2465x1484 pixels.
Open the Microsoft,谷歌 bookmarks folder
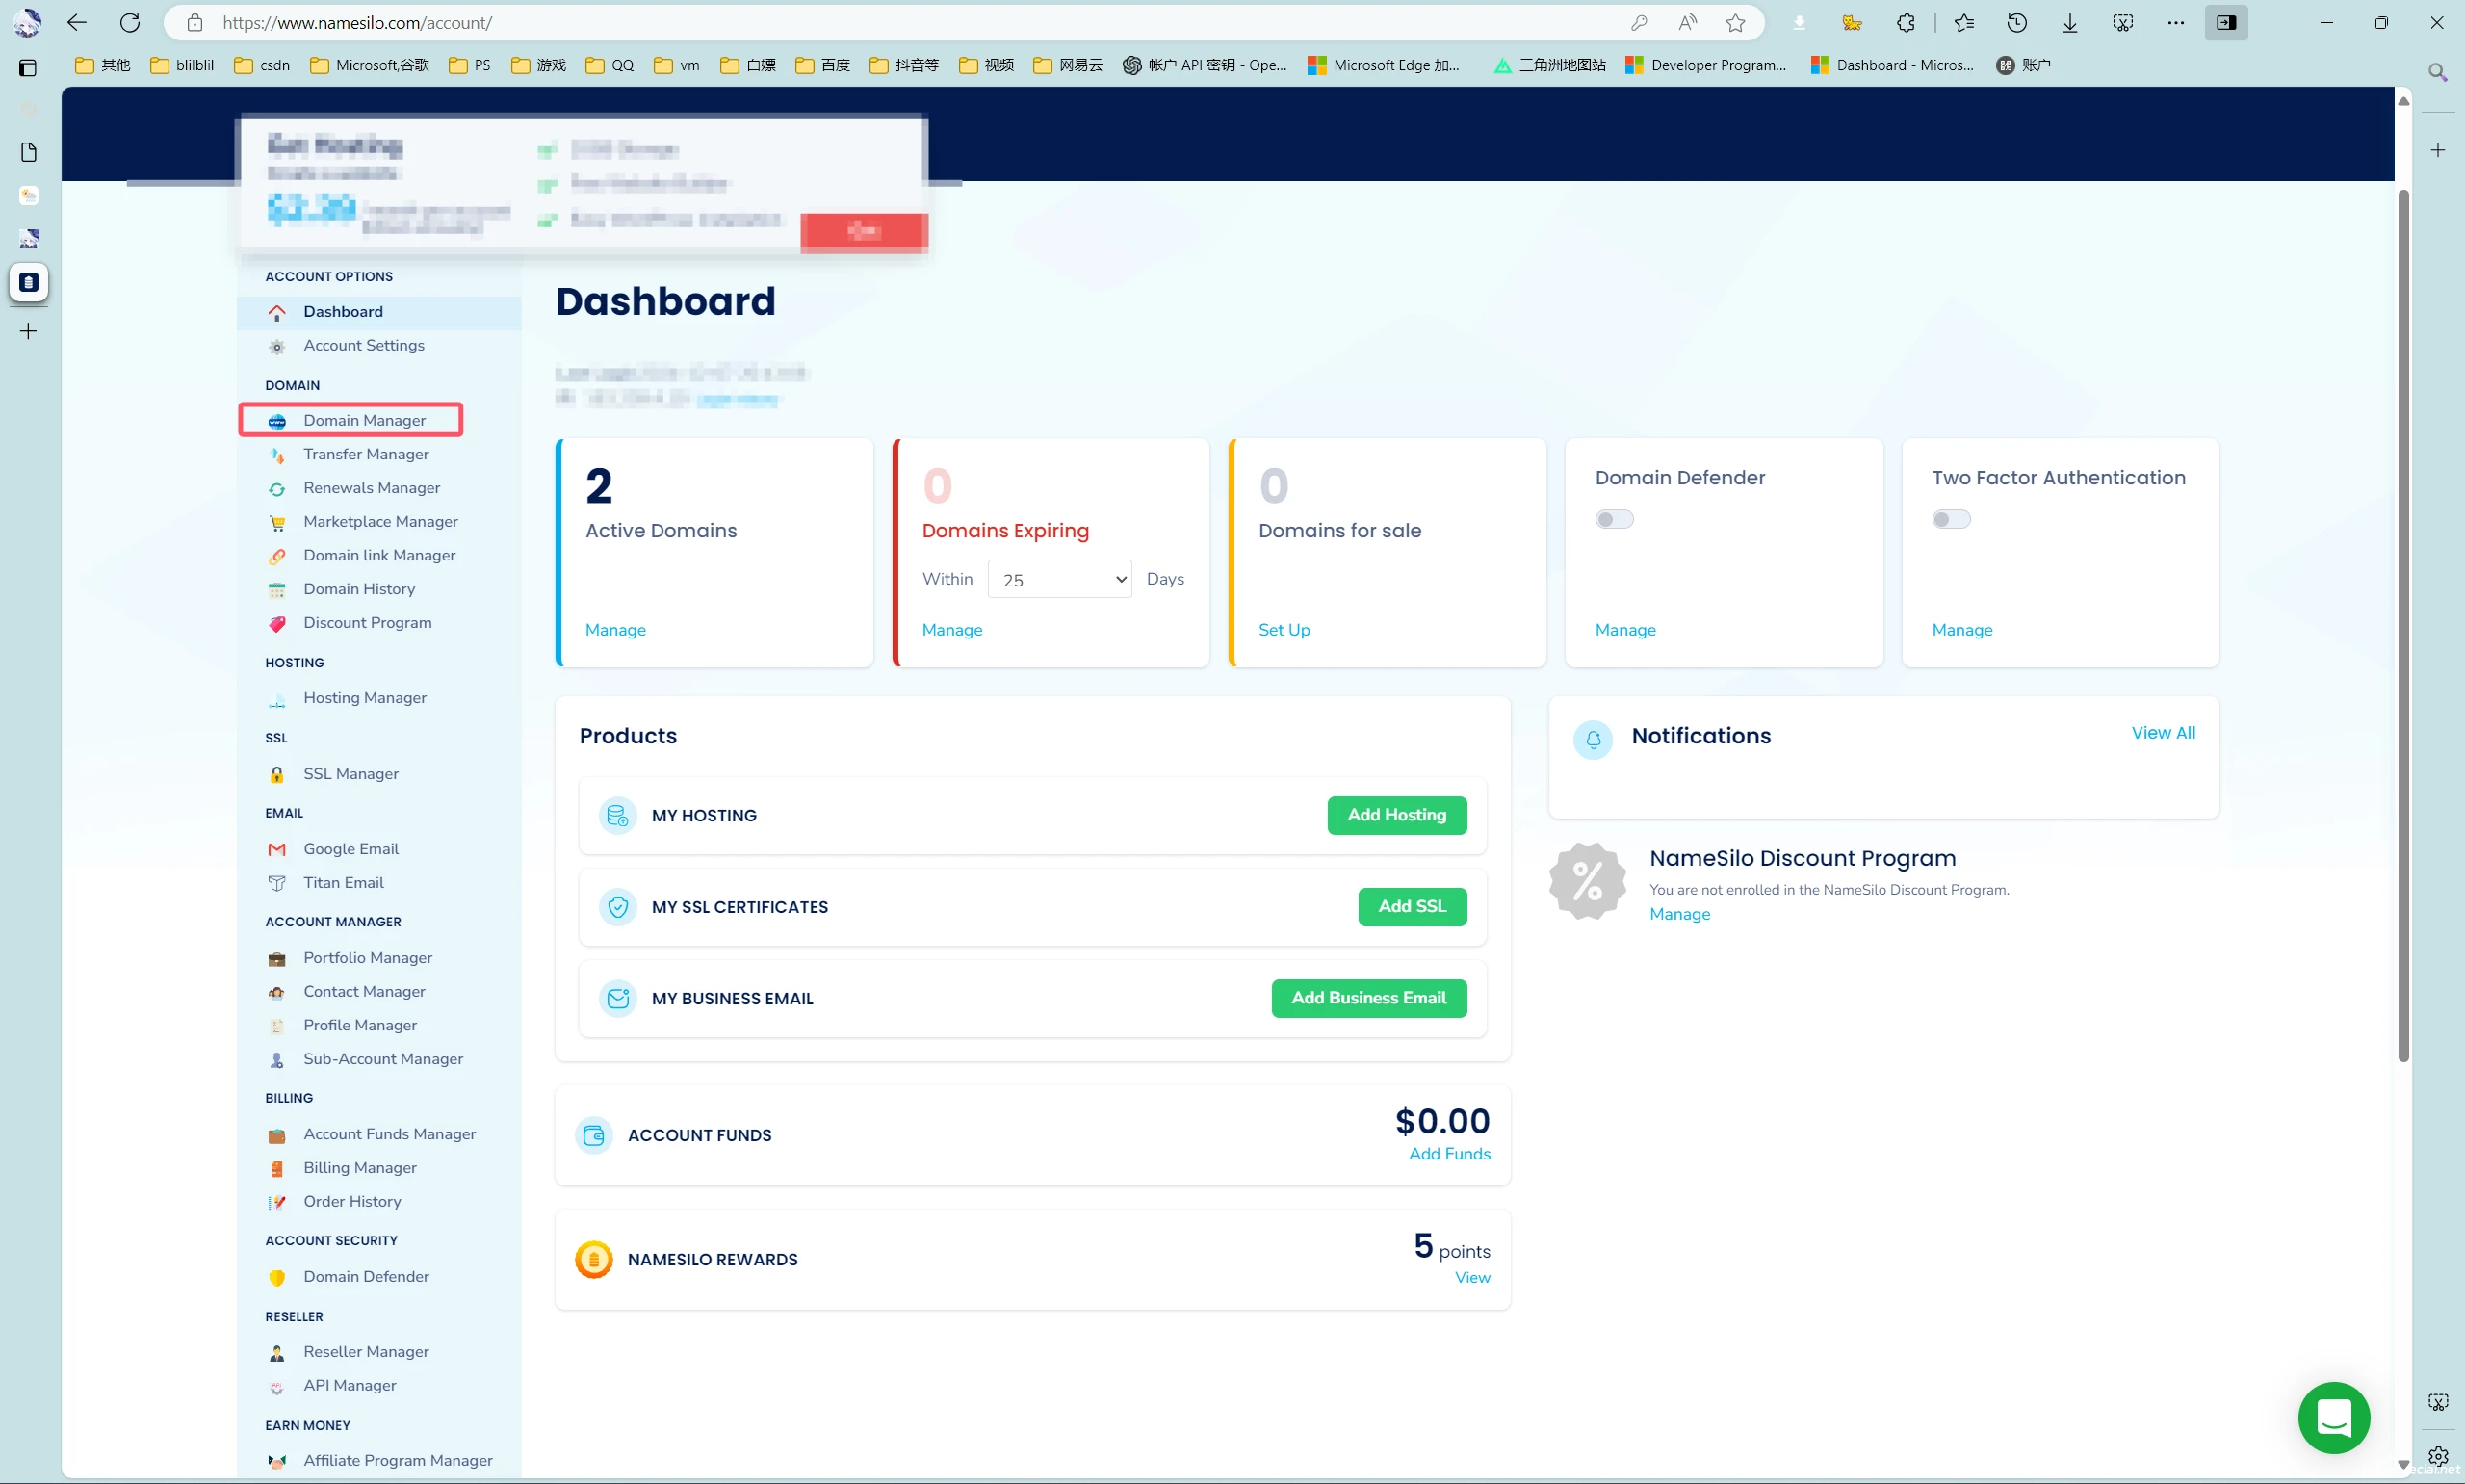tap(369, 65)
